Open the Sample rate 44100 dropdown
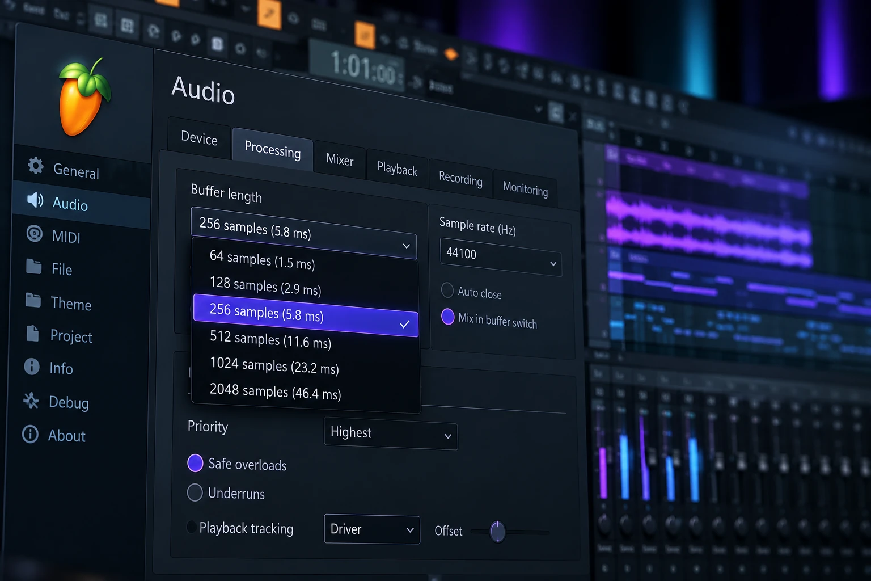Image resolution: width=871 pixels, height=581 pixels. [x=501, y=257]
